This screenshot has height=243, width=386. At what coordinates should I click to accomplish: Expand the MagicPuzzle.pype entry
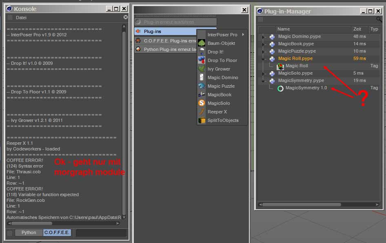[x=263, y=52]
